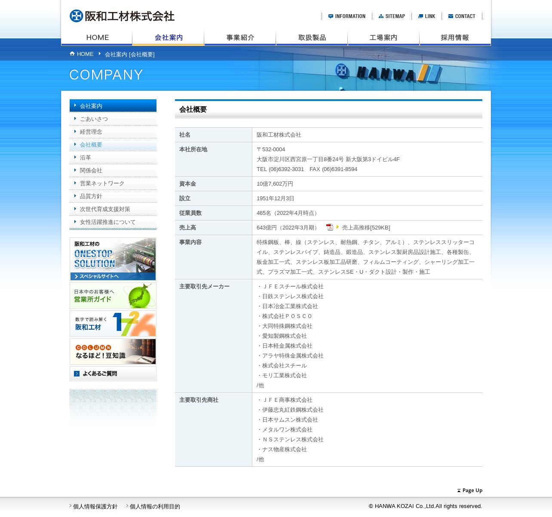Open the HOME navigation tab
Screen dimensions: 552x517
point(97,38)
